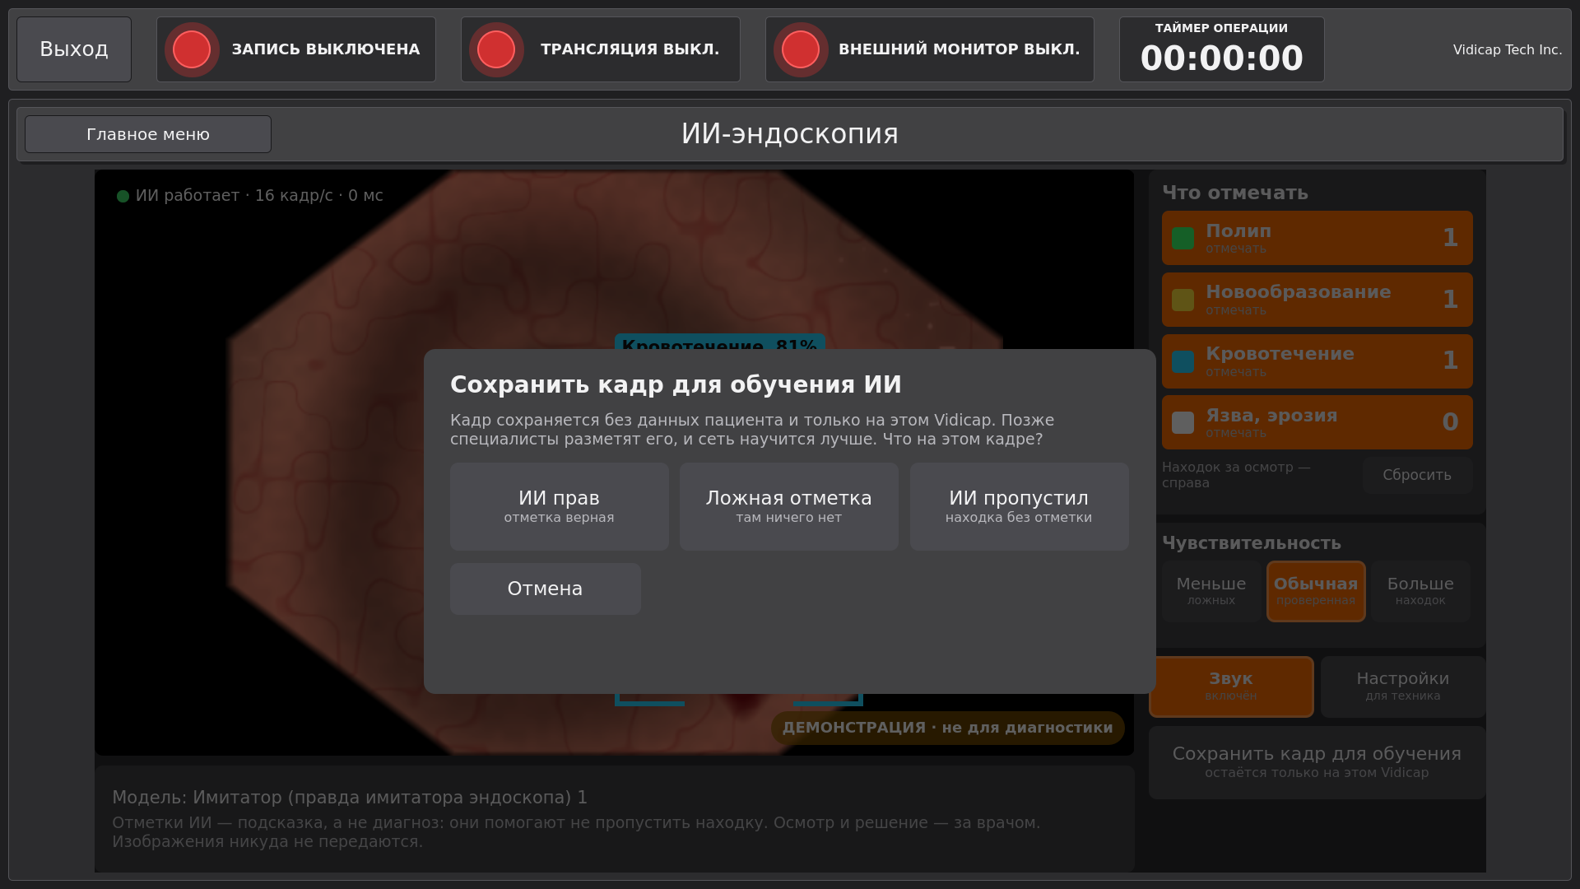Click the yellow Новообразование color swatch
Screen dimensions: 1580x889
1183,300
